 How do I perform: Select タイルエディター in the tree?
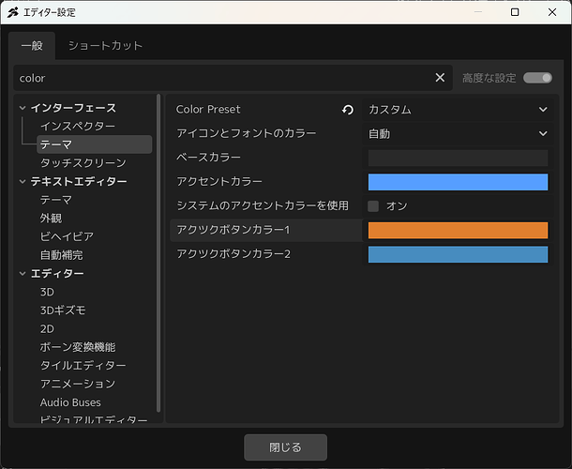tap(83, 365)
